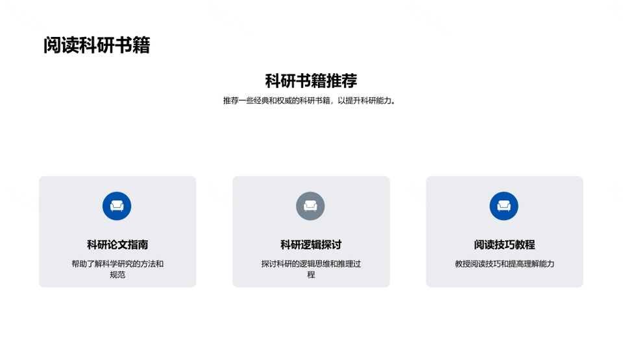This screenshot has width=623, height=355.
Task: Click the card title 阅读技巧教程
Action: 504,245
